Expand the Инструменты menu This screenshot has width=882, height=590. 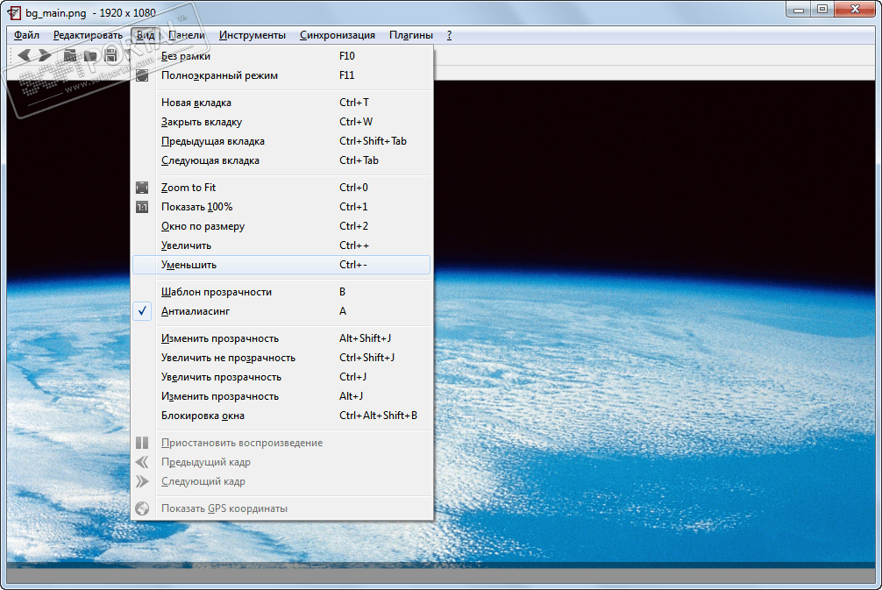pyautogui.click(x=253, y=35)
